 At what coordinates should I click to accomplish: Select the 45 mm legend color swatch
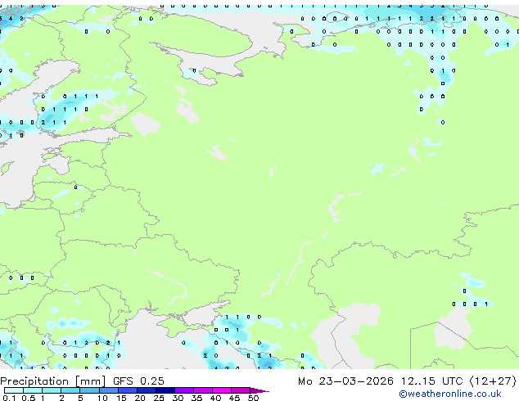click(x=243, y=390)
